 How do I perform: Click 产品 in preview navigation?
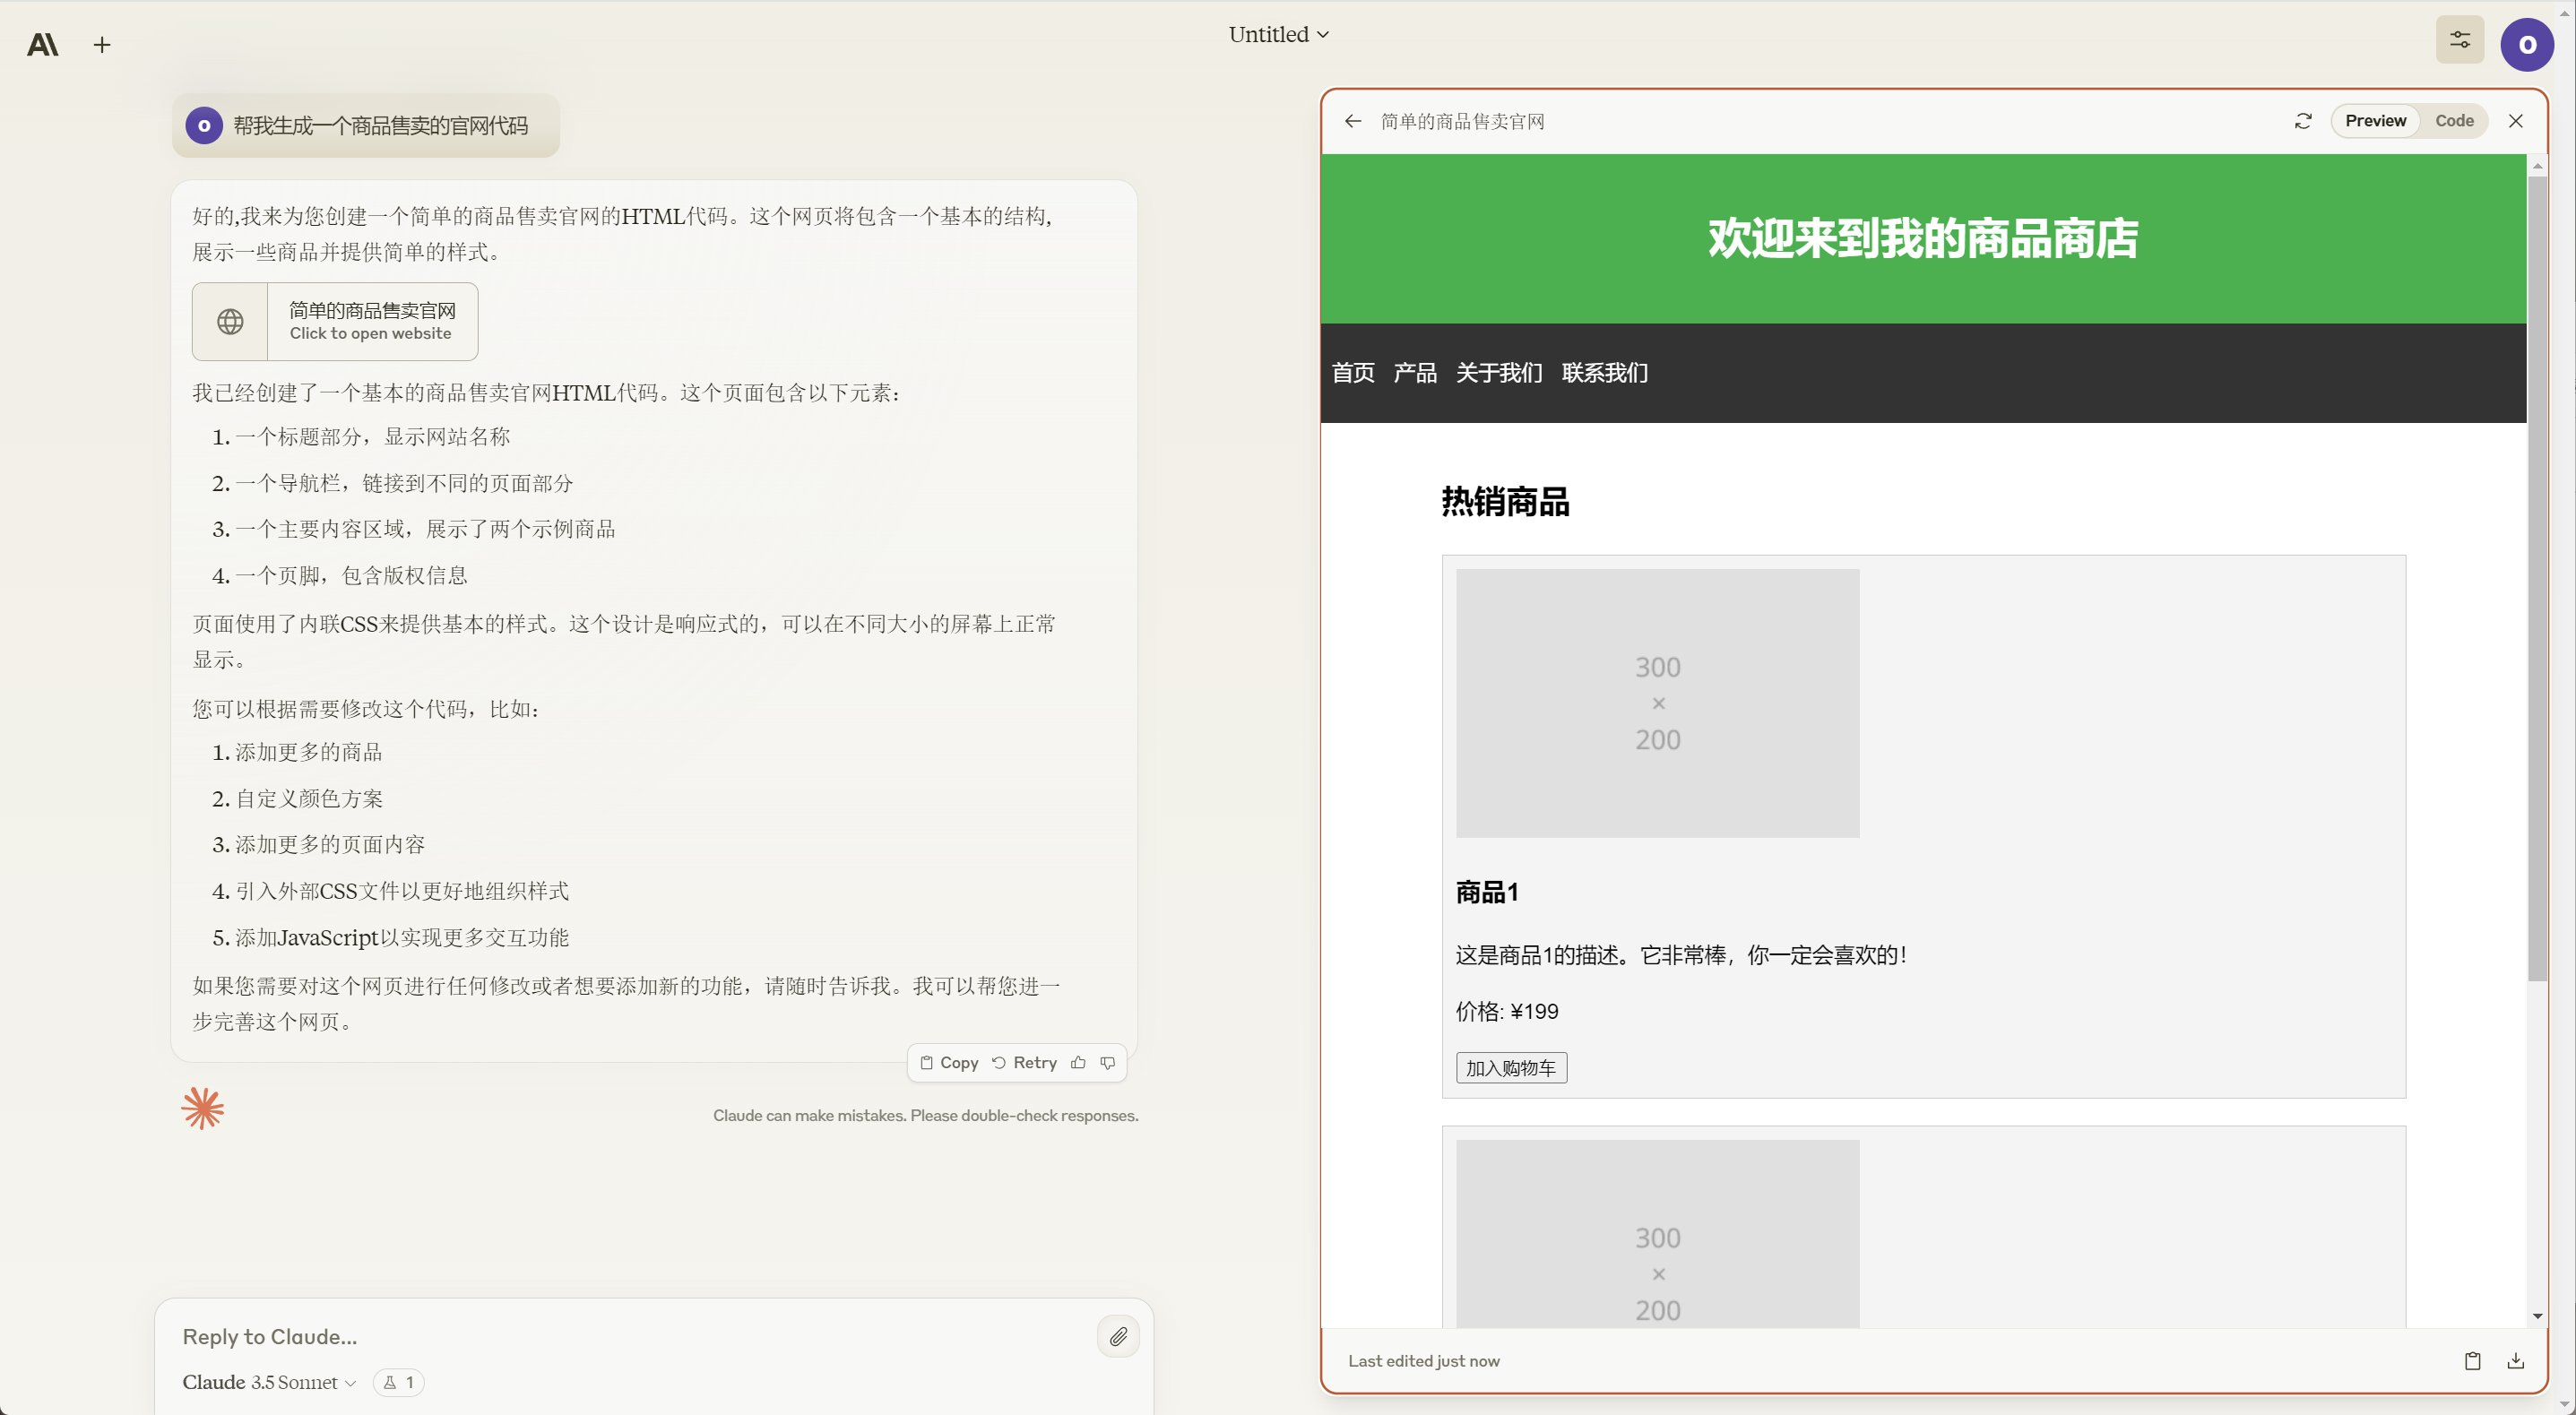(1415, 373)
